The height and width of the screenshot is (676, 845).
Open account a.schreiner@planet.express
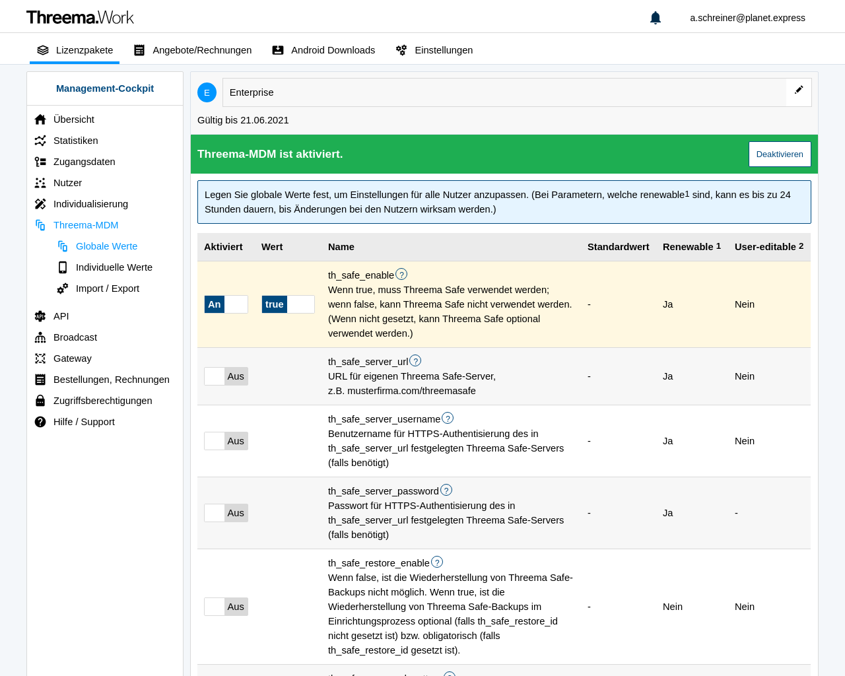(747, 18)
